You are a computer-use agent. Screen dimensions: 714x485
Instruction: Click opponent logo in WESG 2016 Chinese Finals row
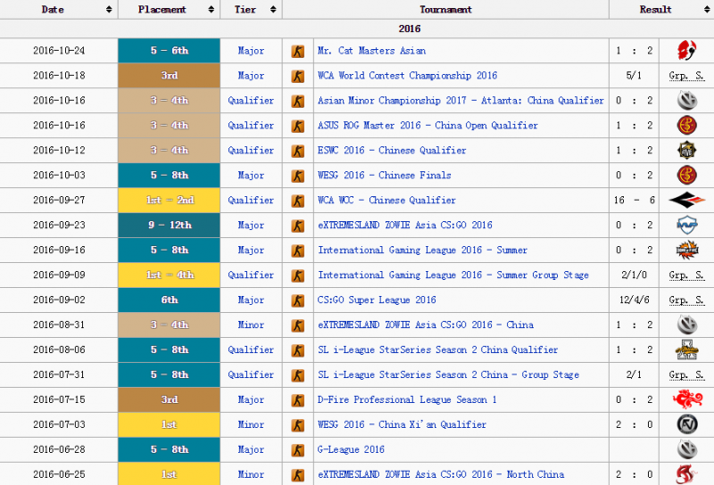pos(686,175)
